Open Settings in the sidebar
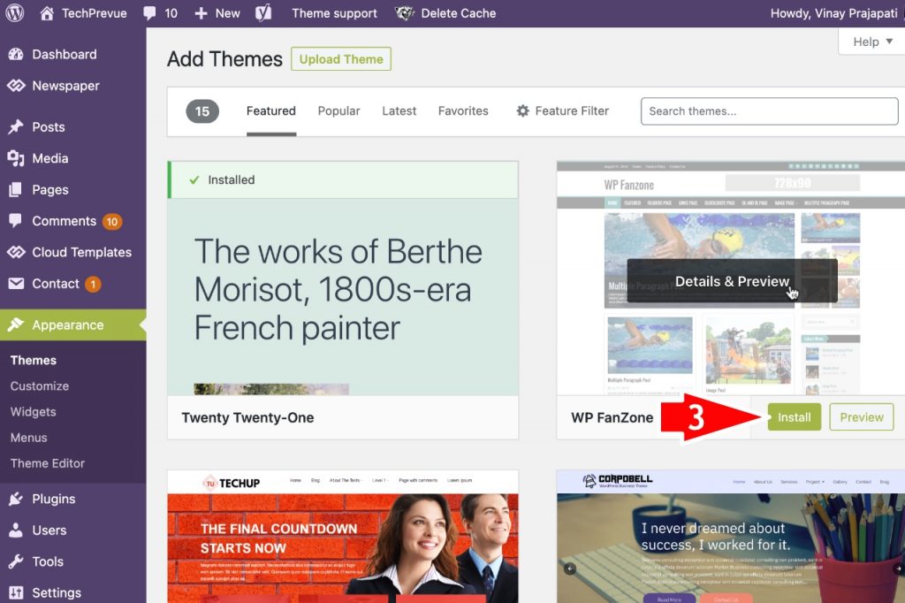 click(57, 592)
